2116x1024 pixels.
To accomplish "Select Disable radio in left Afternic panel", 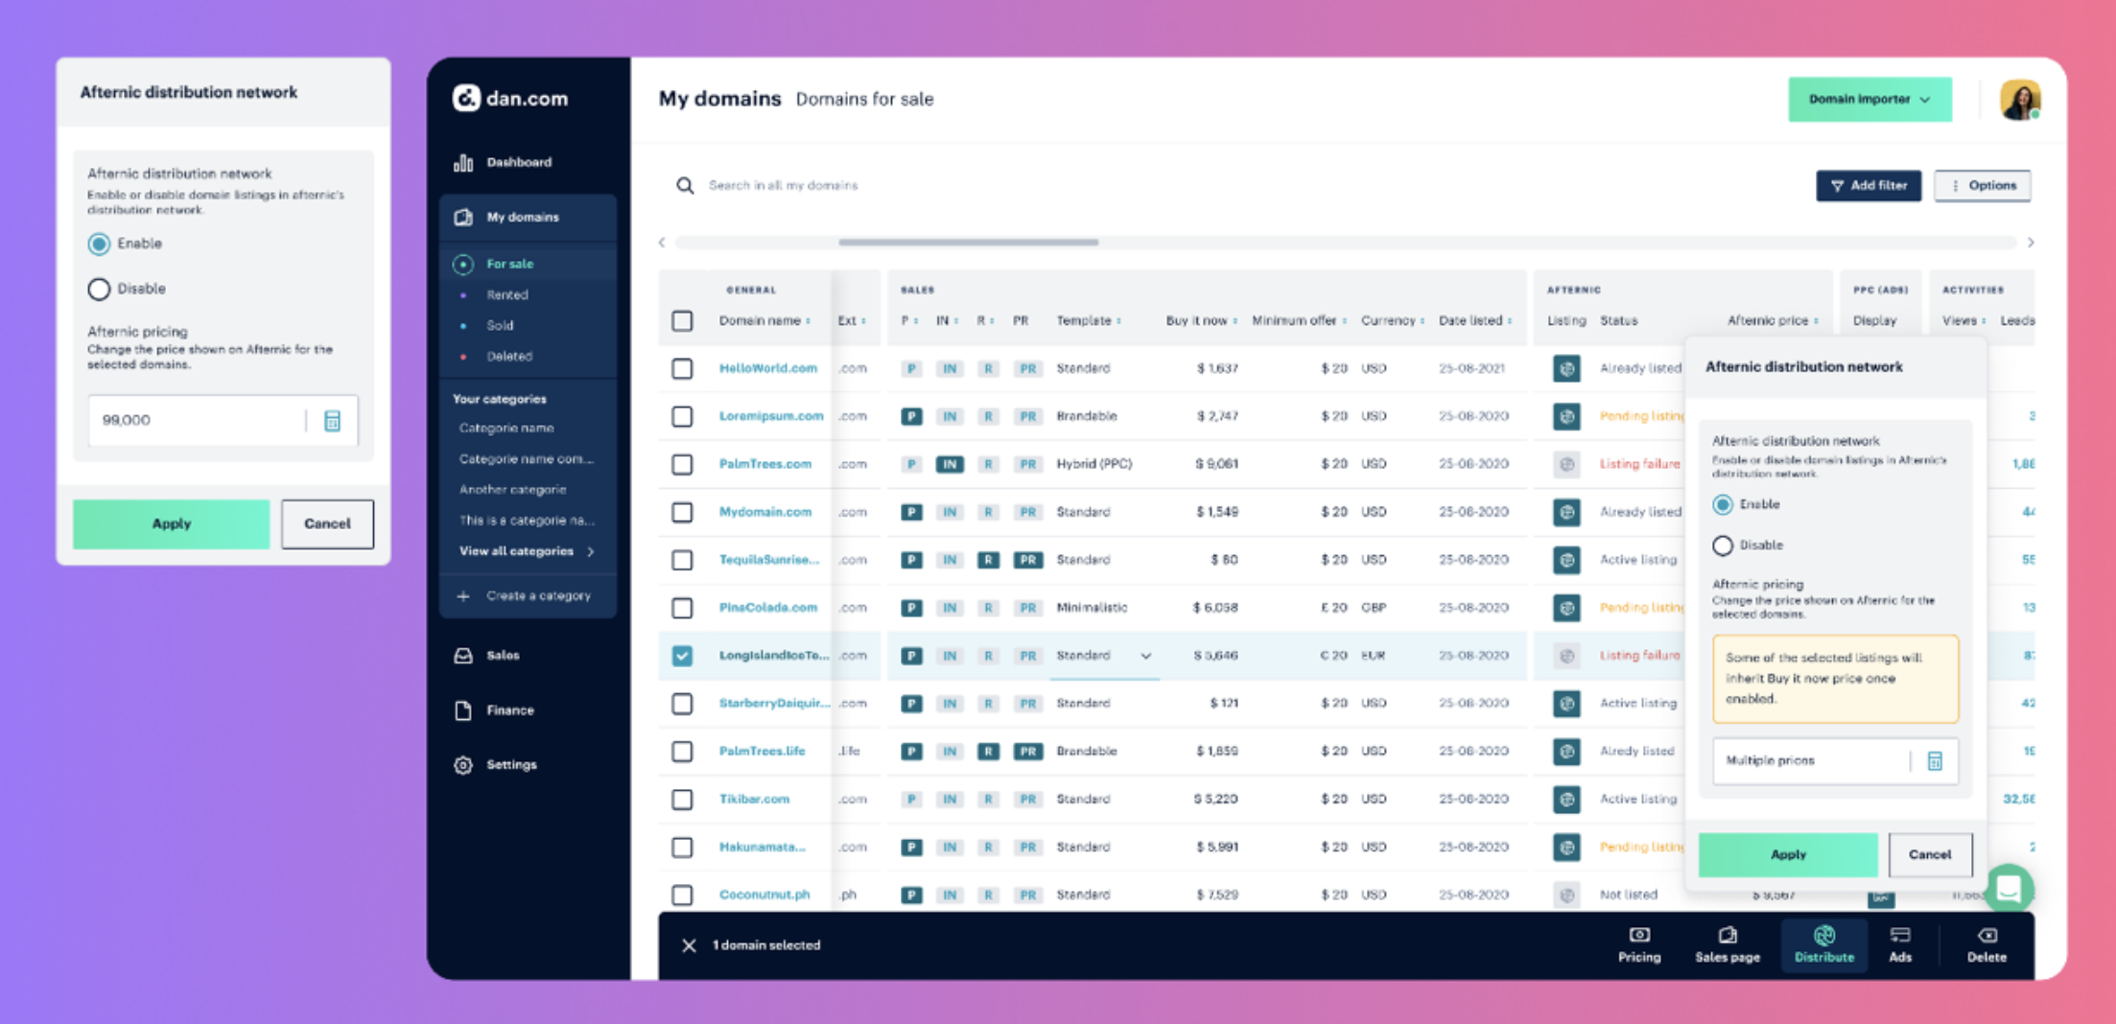I will pyautogui.click(x=99, y=289).
